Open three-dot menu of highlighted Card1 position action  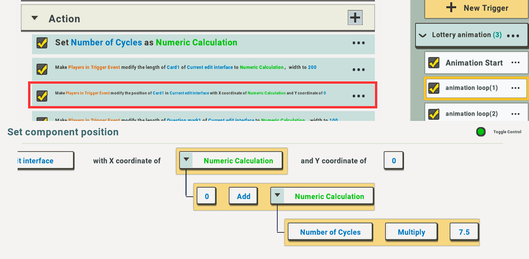click(358, 96)
